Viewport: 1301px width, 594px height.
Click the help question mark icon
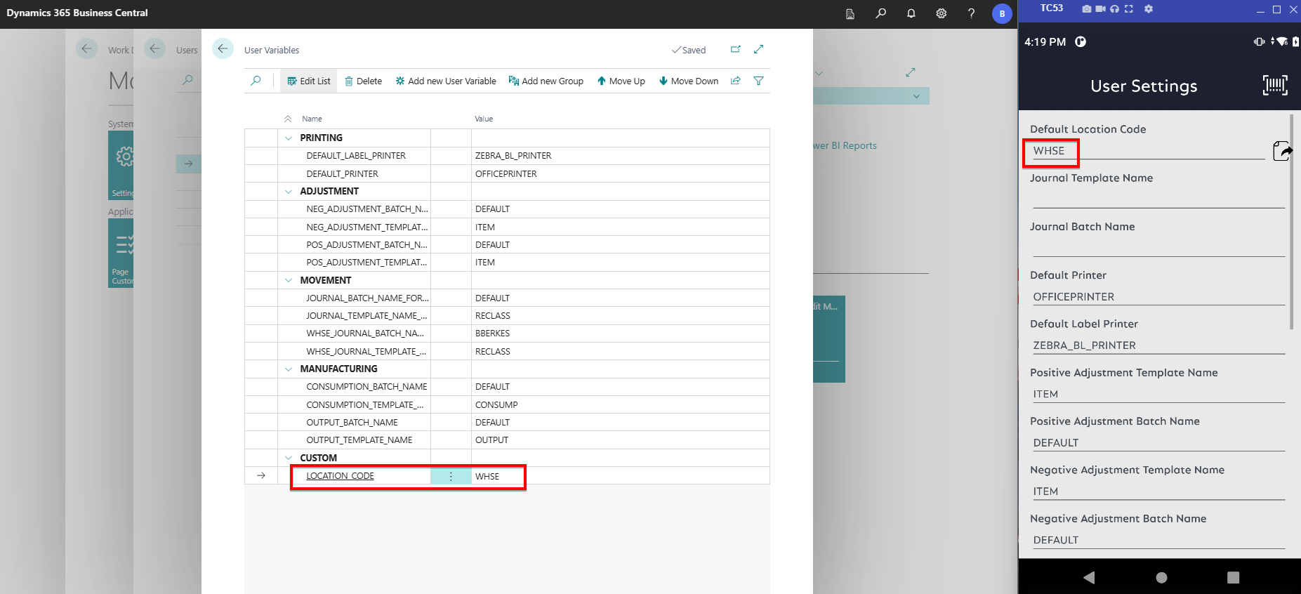click(x=971, y=13)
